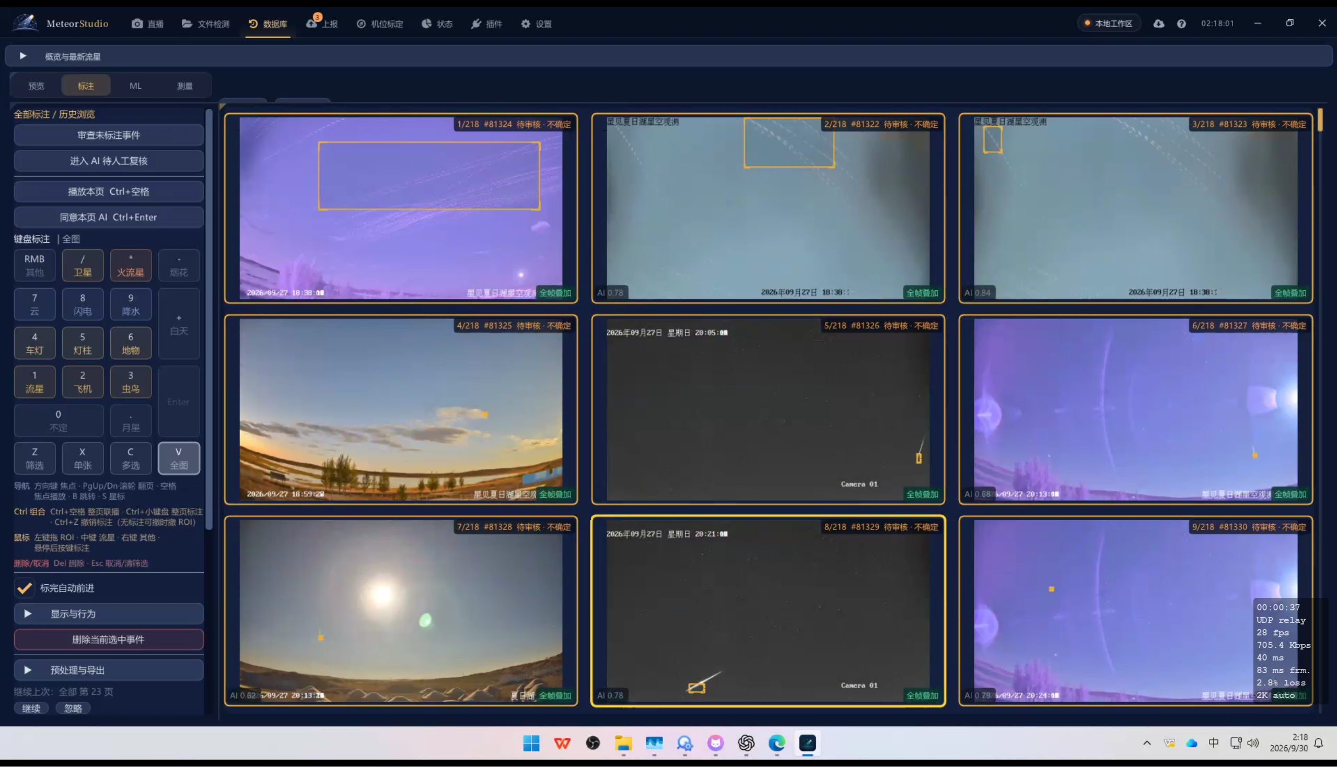This screenshot has height=767, width=1337.
Task: Toggle the 标完自动前进 checkbox
Action: (24, 588)
